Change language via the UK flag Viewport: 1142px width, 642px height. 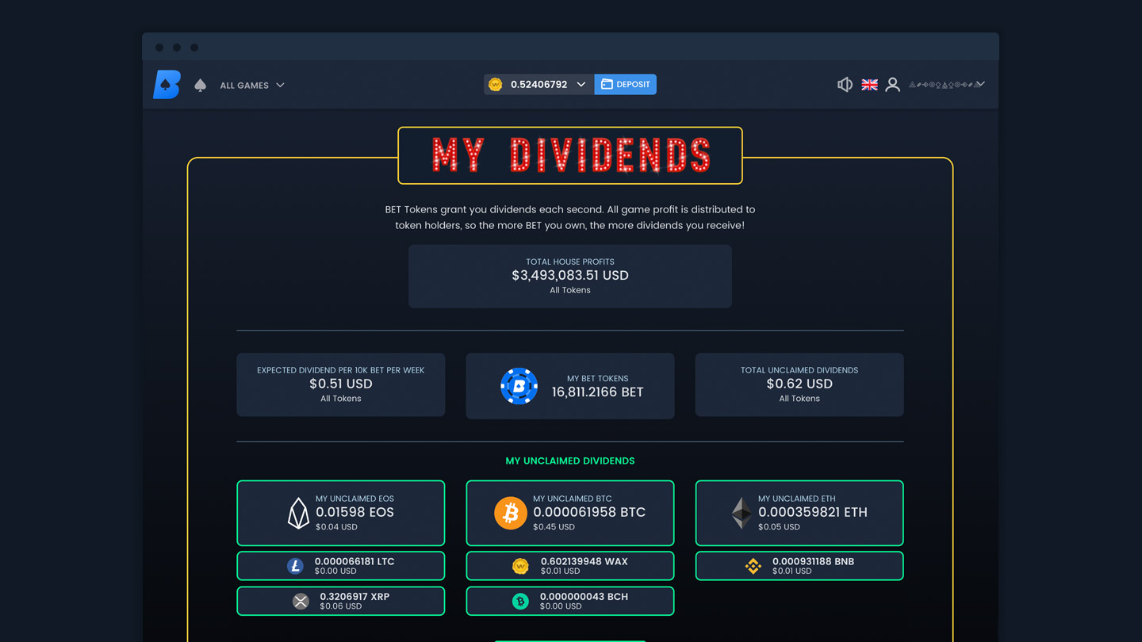tap(870, 84)
